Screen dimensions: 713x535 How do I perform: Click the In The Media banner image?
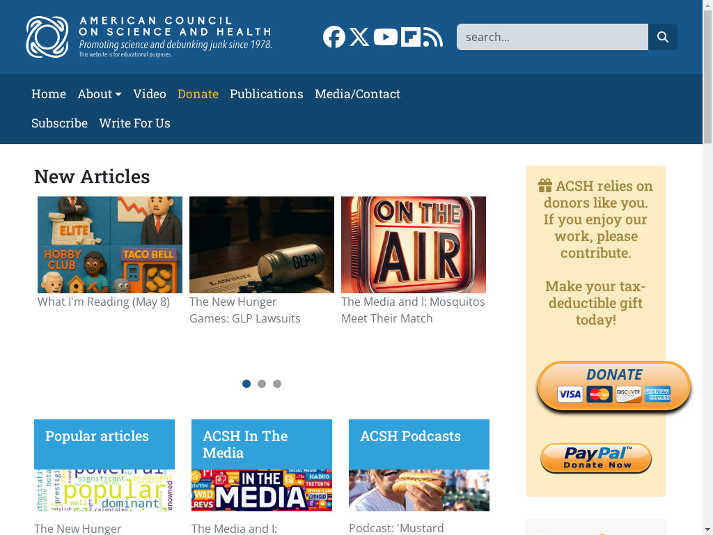point(262,490)
